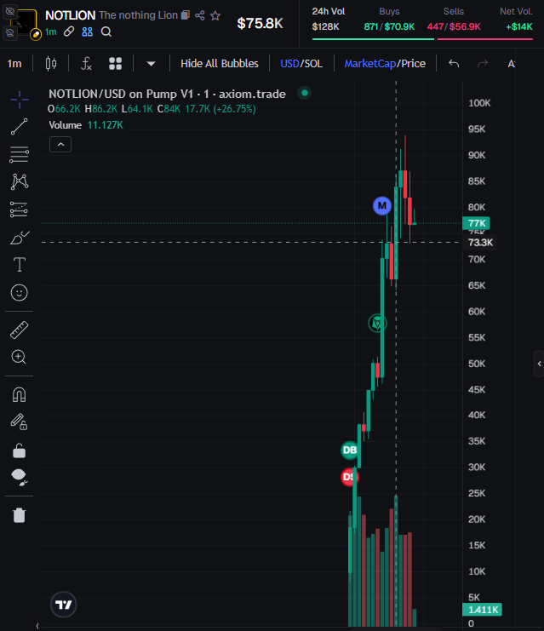Open the NOTLION token image thumbnail
The width and height of the screenshot is (544, 631).
[x=26, y=23]
